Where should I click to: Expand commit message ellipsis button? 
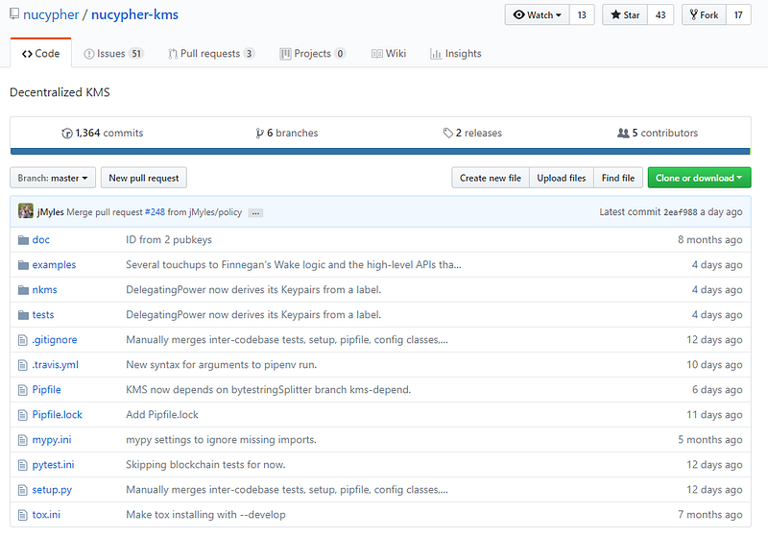tap(255, 212)
